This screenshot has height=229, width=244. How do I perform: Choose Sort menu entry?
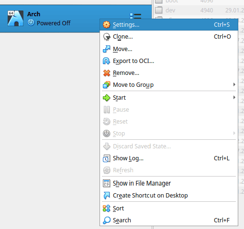pos(169,208)
